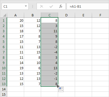Select row 13 header
The height and width of the screenshot is (97, 109).
(3, 84)
